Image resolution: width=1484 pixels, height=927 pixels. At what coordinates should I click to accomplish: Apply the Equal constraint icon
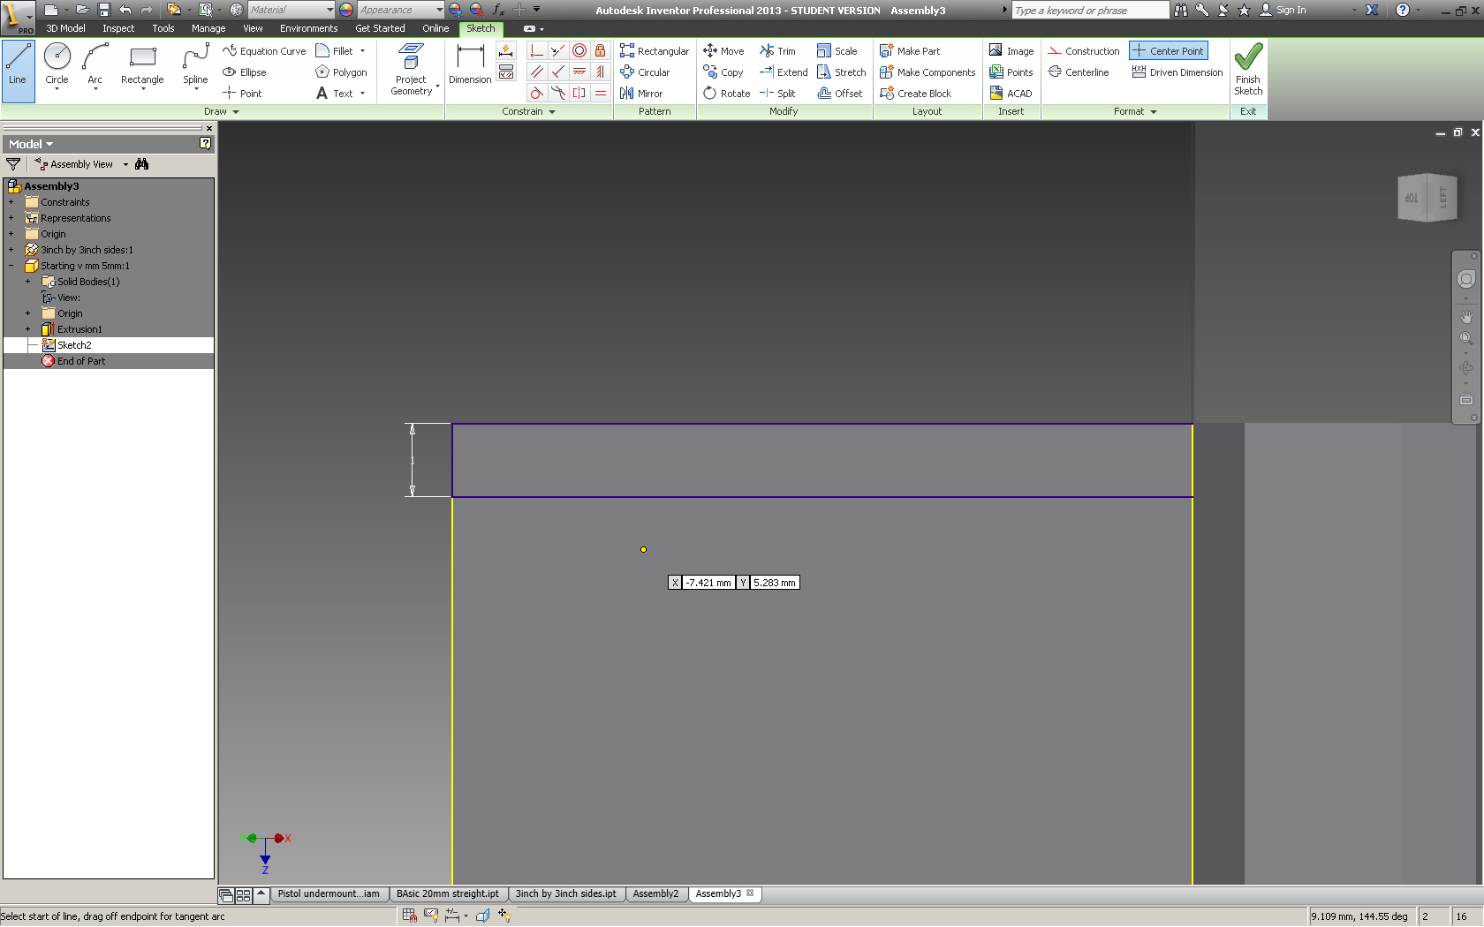(601, 93)
